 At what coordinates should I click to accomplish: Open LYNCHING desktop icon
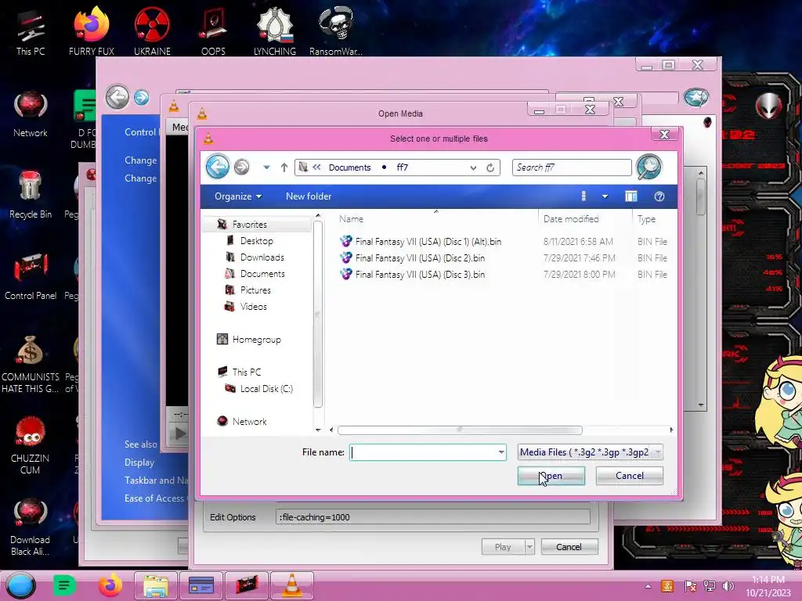click(275, 31)
